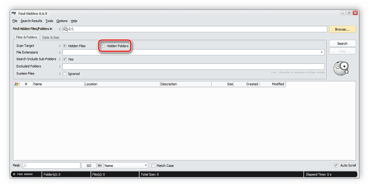
Task: Click the Windows flag icon column header
Action: click(x=16, y=84)
